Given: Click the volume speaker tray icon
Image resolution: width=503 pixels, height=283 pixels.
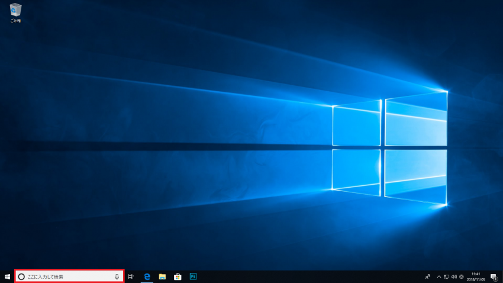Looking at the screenshot, I should tap(454, 276).
